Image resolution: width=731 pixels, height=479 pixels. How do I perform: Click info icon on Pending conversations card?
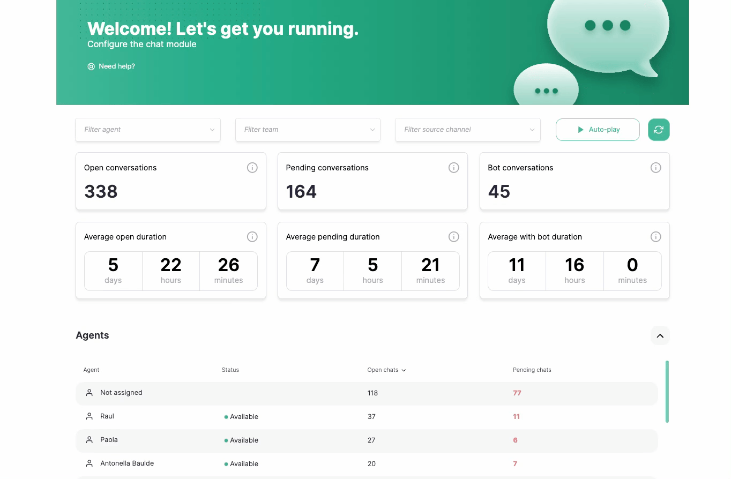[453, 168]
